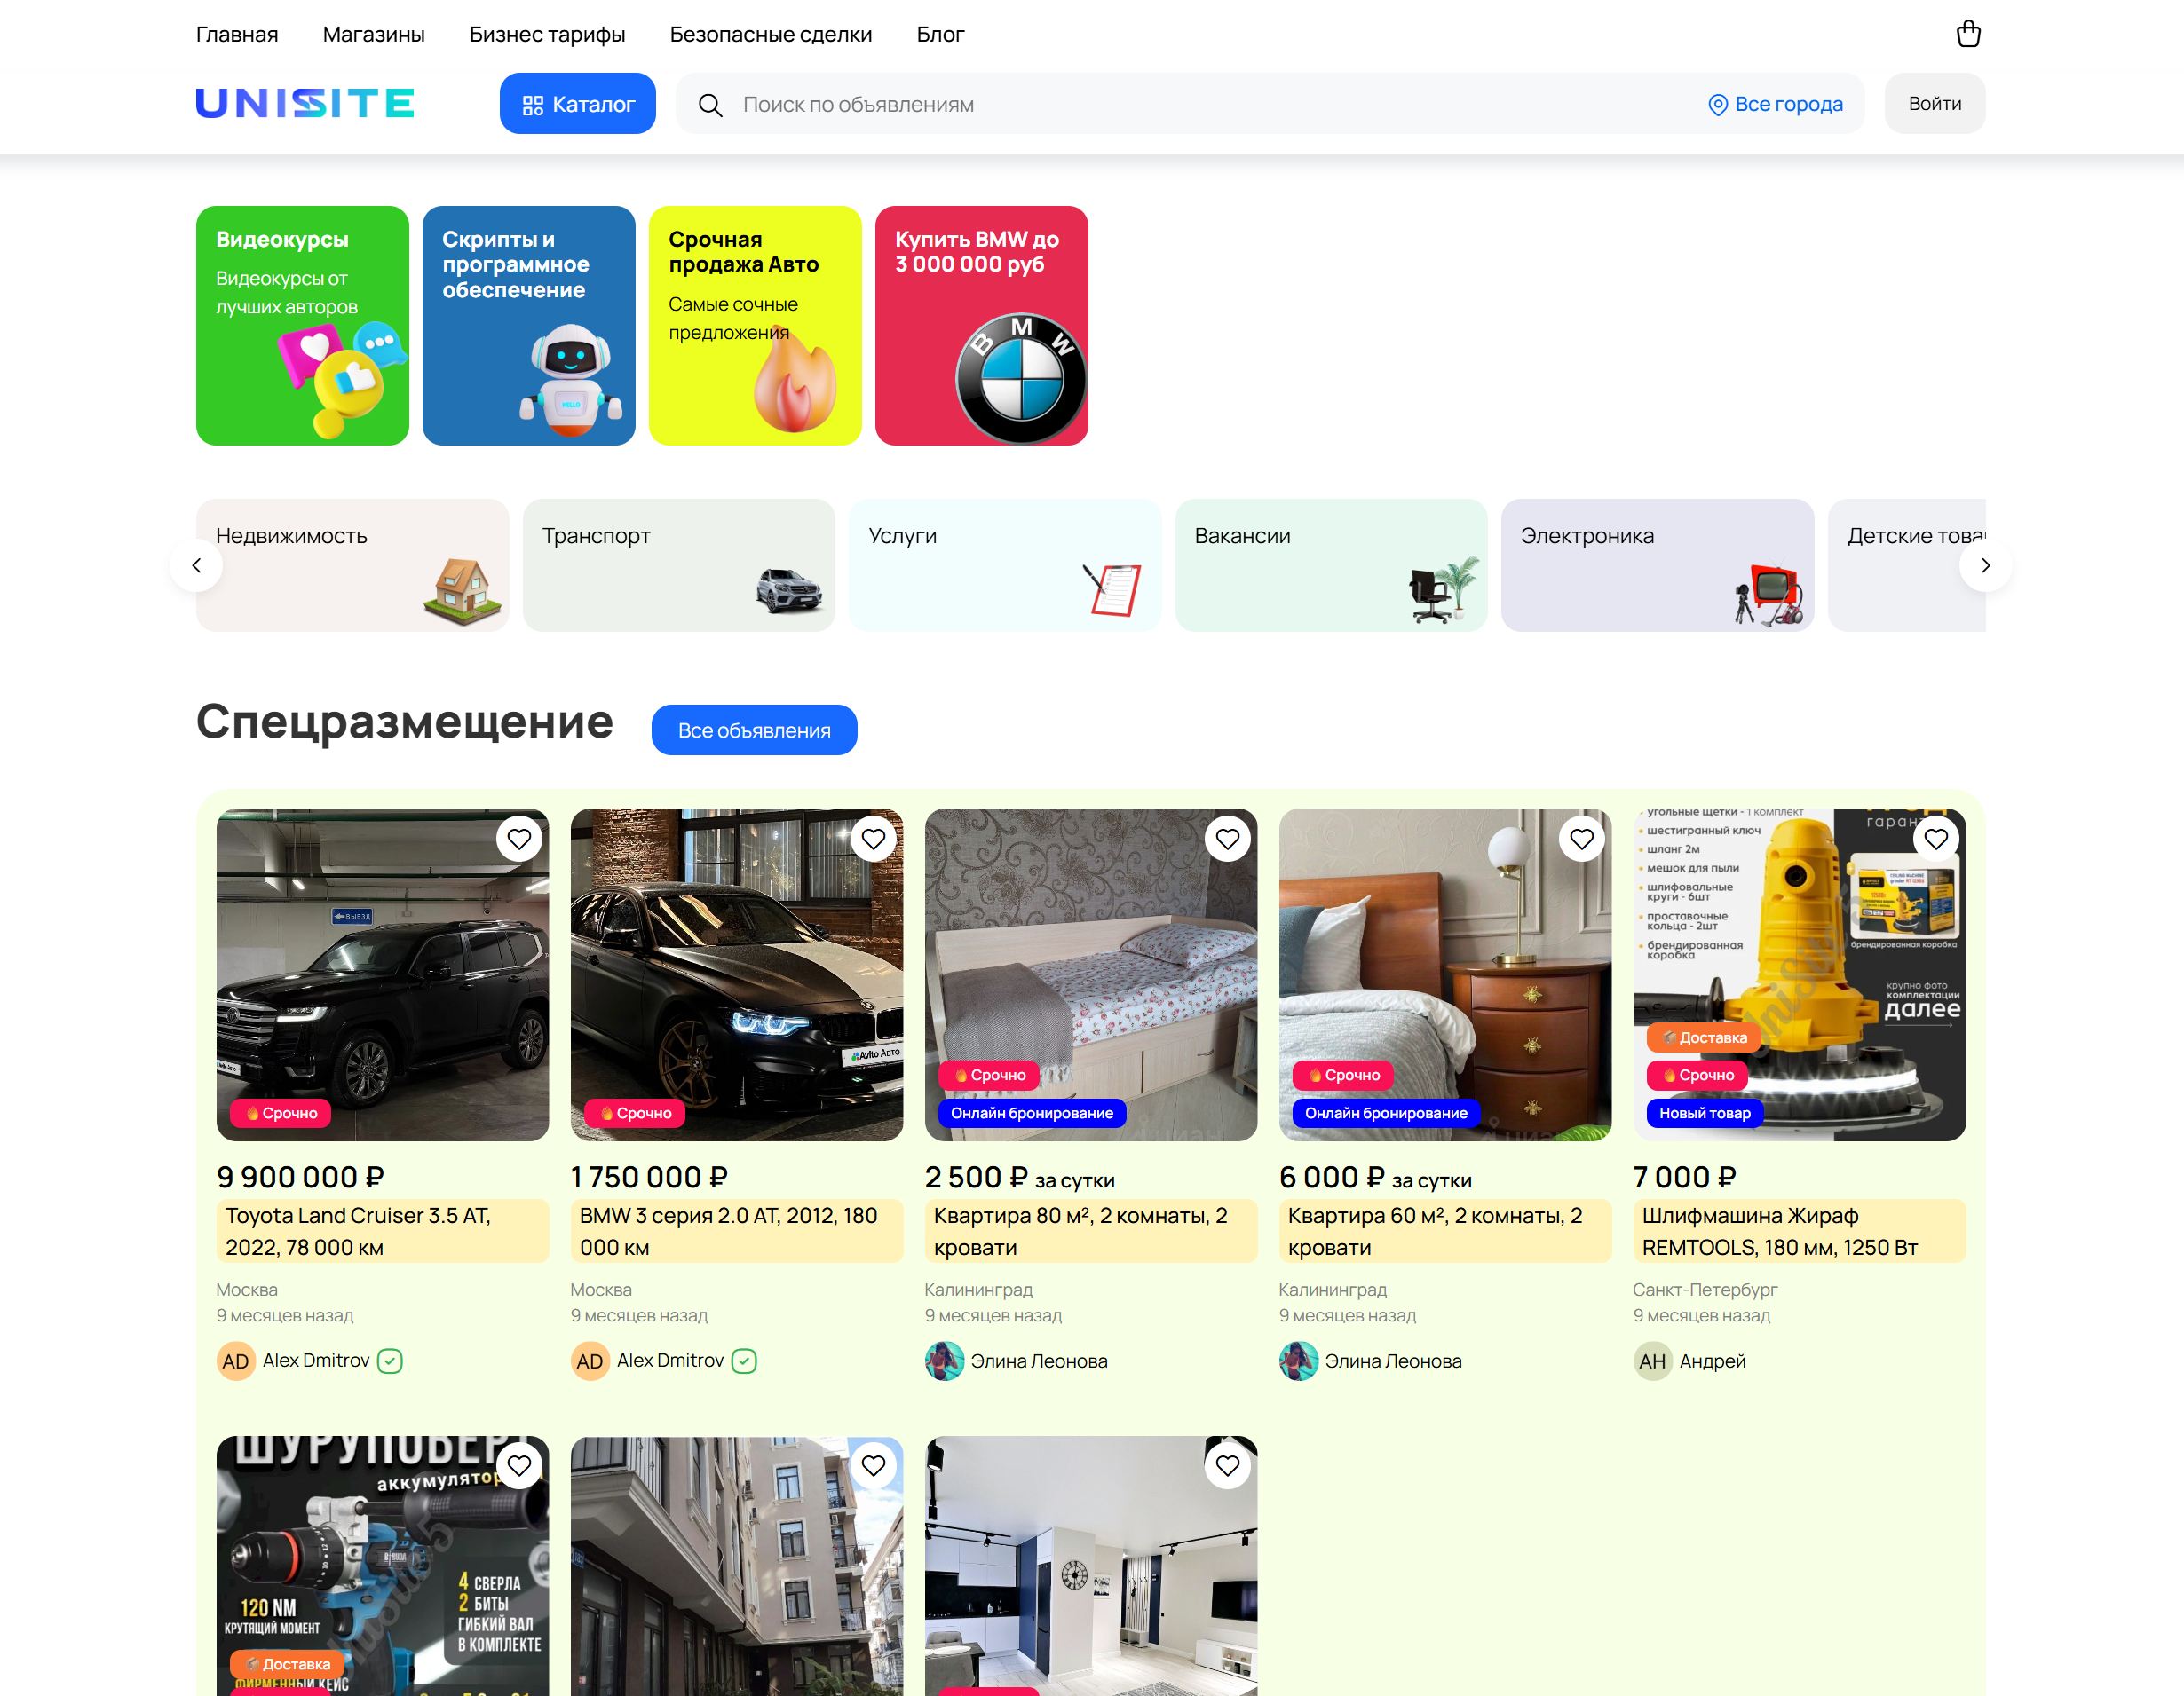Open the shopping bag cart icon
The width and height of the screenshot is (2184, 1696).
[x=1967, y=34]
